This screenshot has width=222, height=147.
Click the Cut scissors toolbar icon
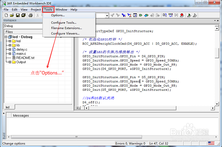pos(37,15)
